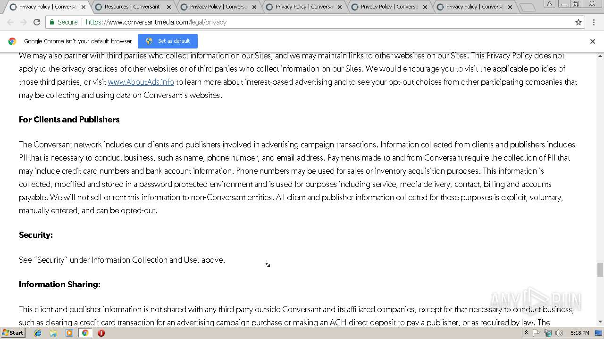This screenshot has width=604, height=339.
Task: Click the Action Center flag icon
Action: 537,333
